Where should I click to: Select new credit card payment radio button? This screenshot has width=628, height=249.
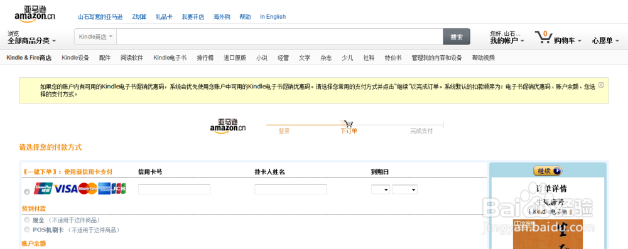click(27, 192)
